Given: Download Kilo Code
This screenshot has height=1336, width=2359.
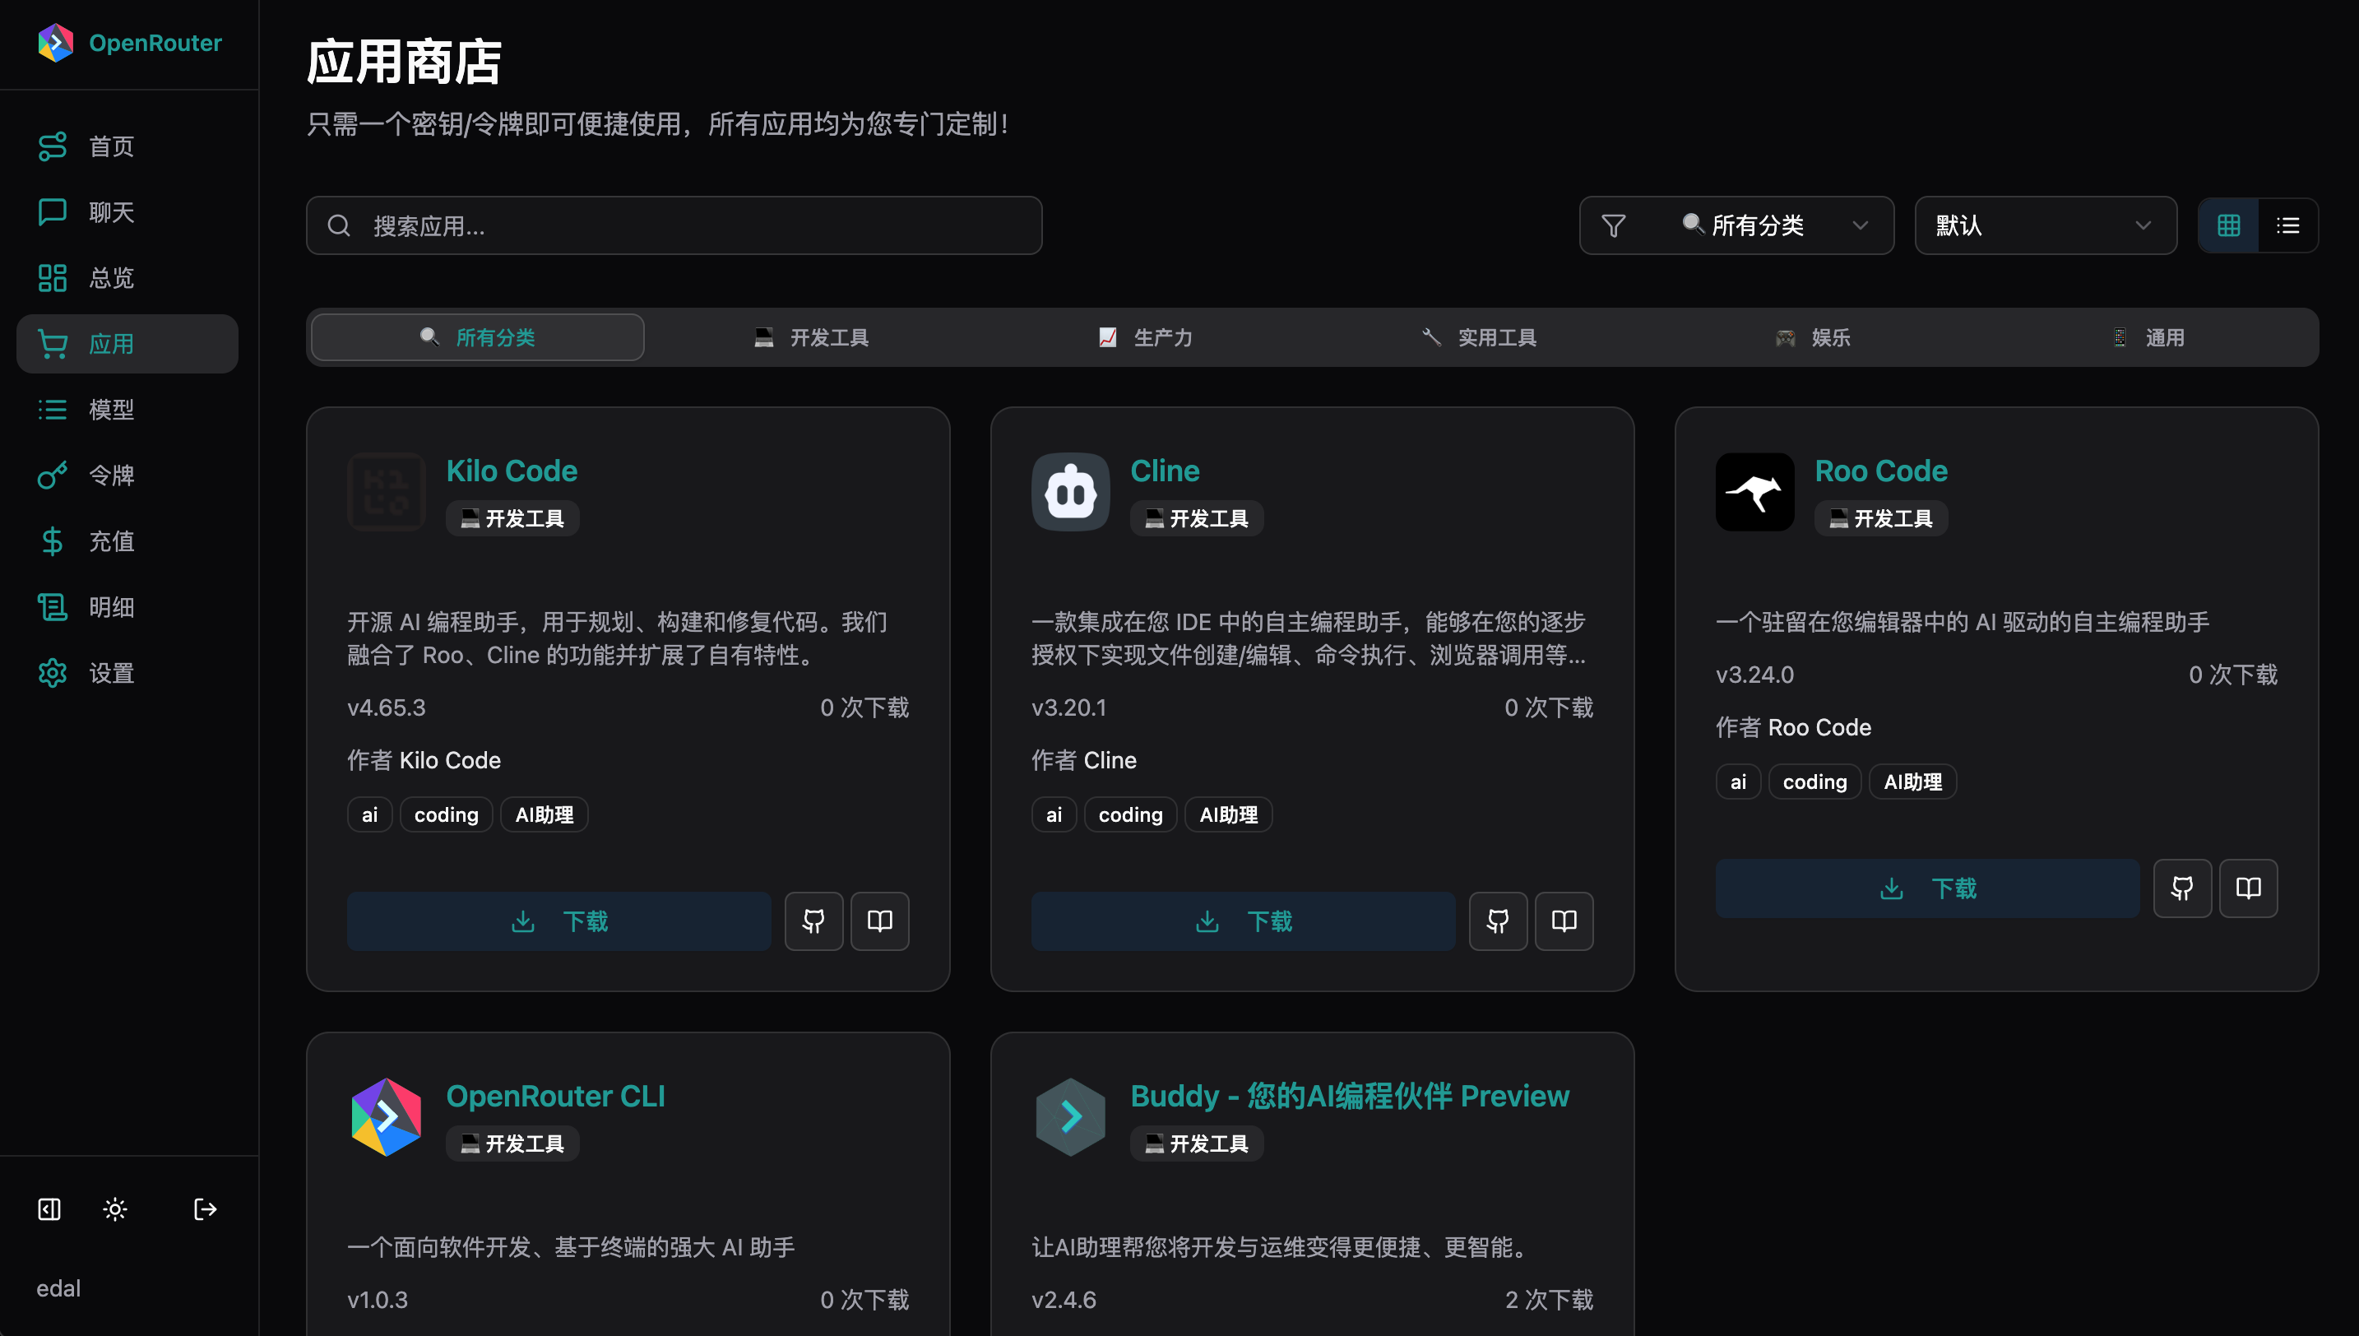Looking at the screenshot, I should tap(559, 921).
